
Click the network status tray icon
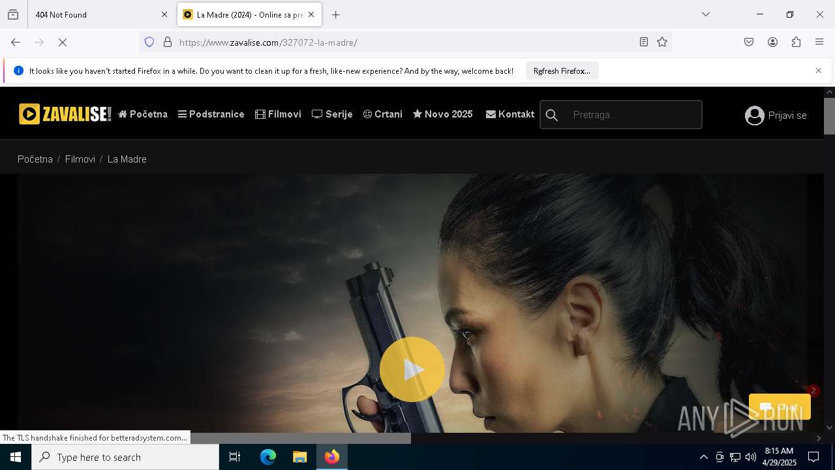[x=735, y=457]
